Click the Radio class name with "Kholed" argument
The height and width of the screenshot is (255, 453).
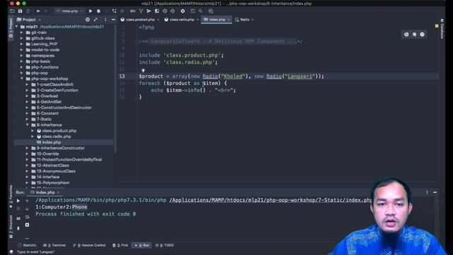pos(210,76)
